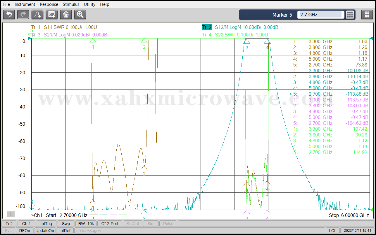The width and height of the screenshot is (376, 235).
Task: Click the Swp sweep status button
Action: tap(66, 224)
